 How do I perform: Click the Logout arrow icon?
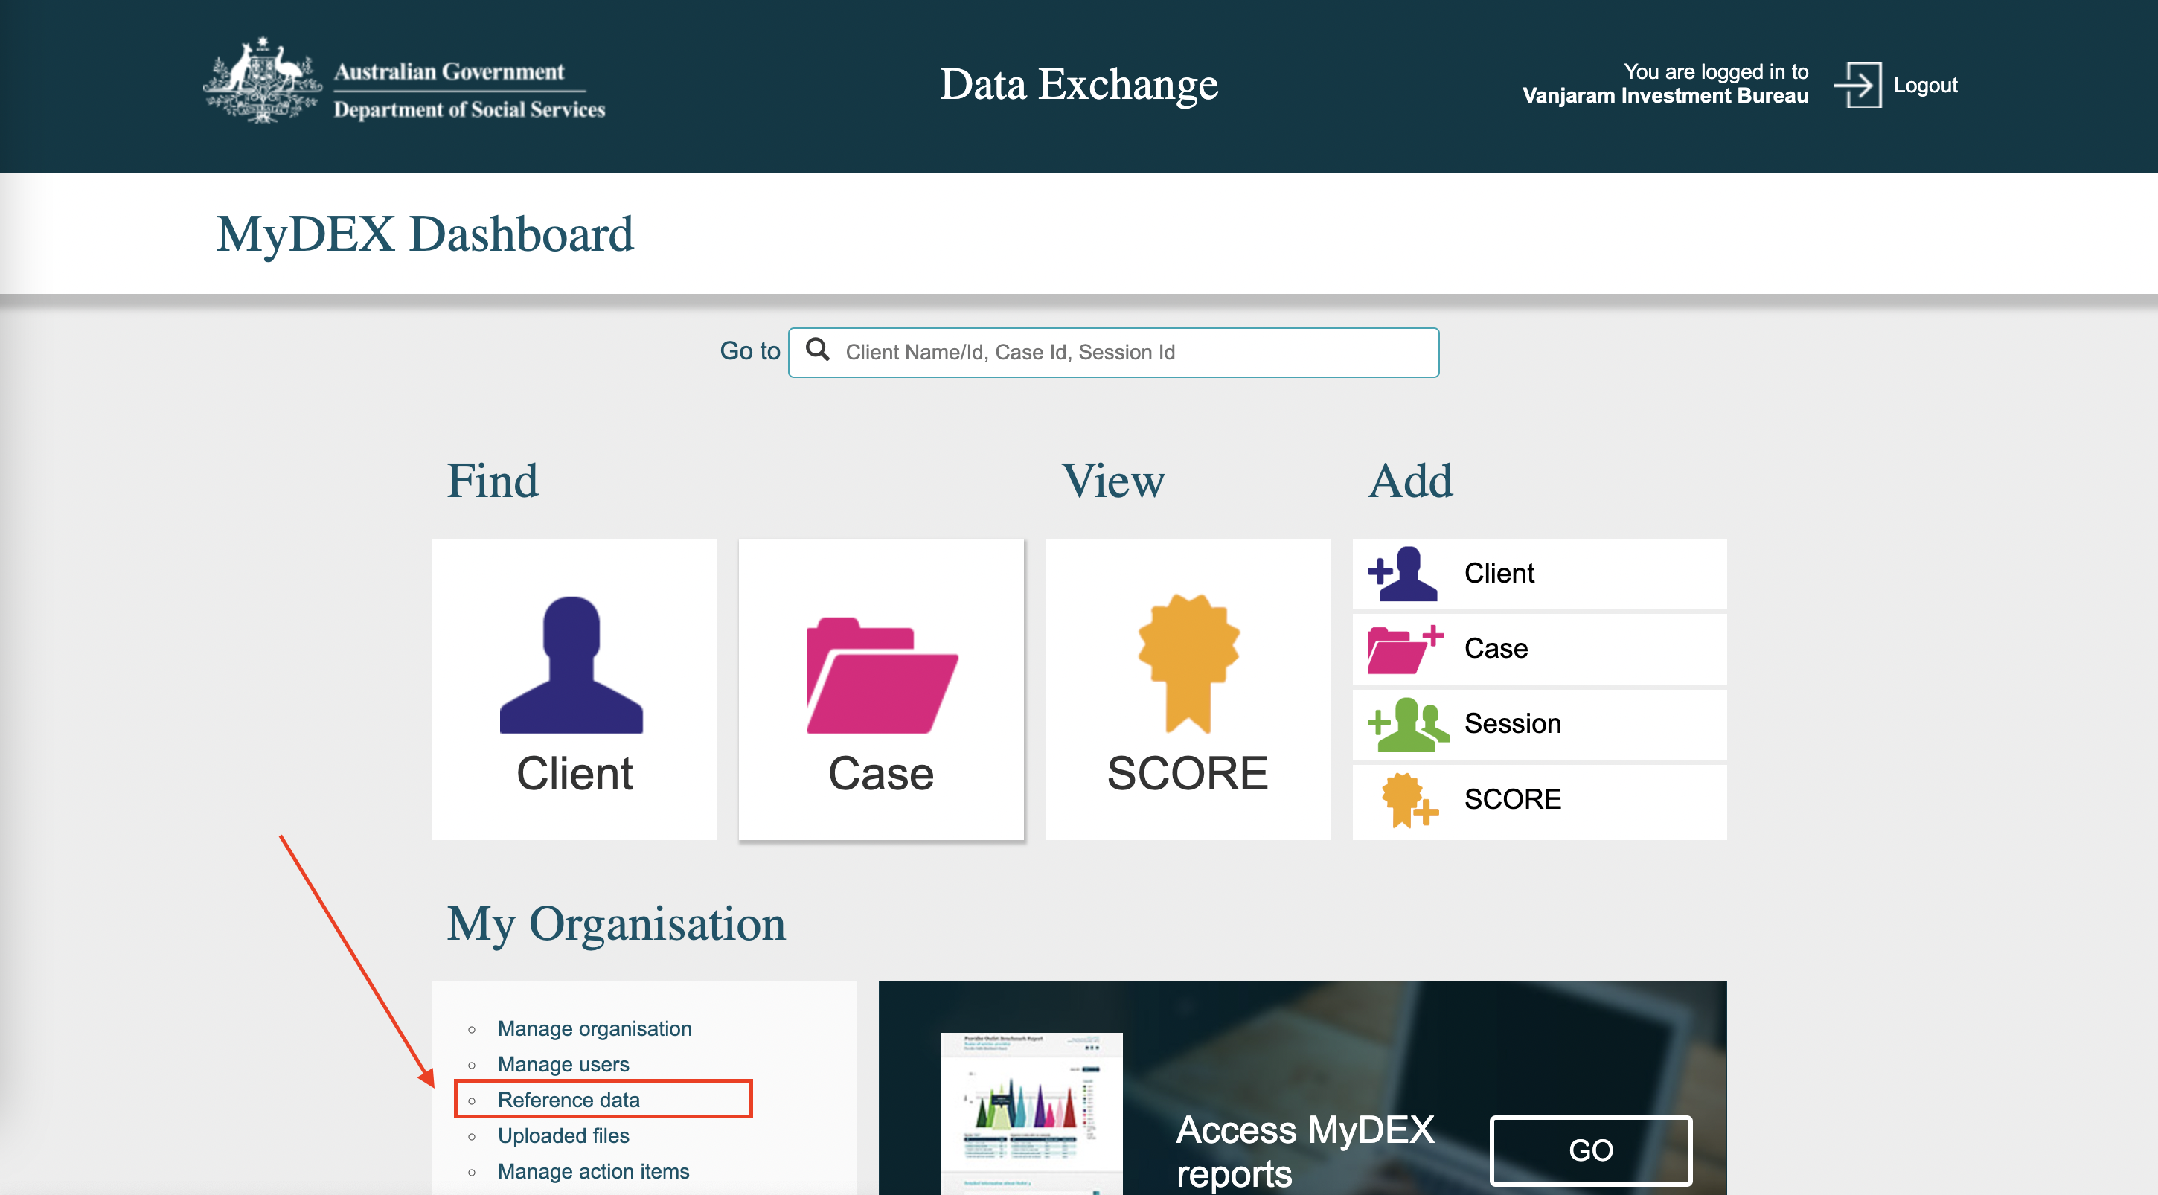pos(1857,85)
